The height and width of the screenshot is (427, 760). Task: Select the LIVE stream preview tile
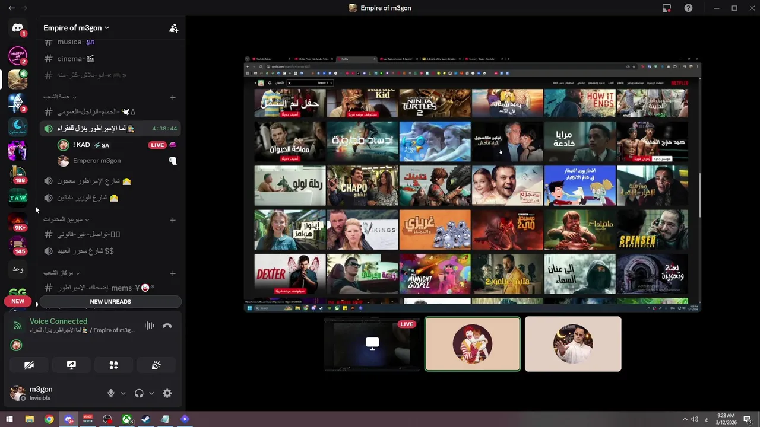pyautogui.click(x=372, y=344)
